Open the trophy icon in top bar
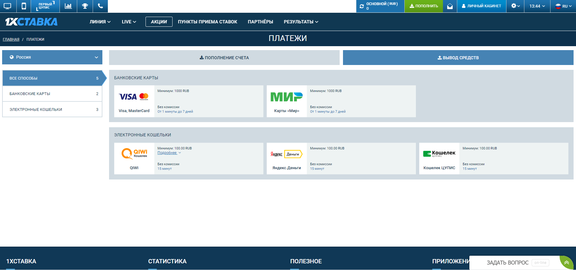This screenshot has height=270, width=576. coord(85,6)
